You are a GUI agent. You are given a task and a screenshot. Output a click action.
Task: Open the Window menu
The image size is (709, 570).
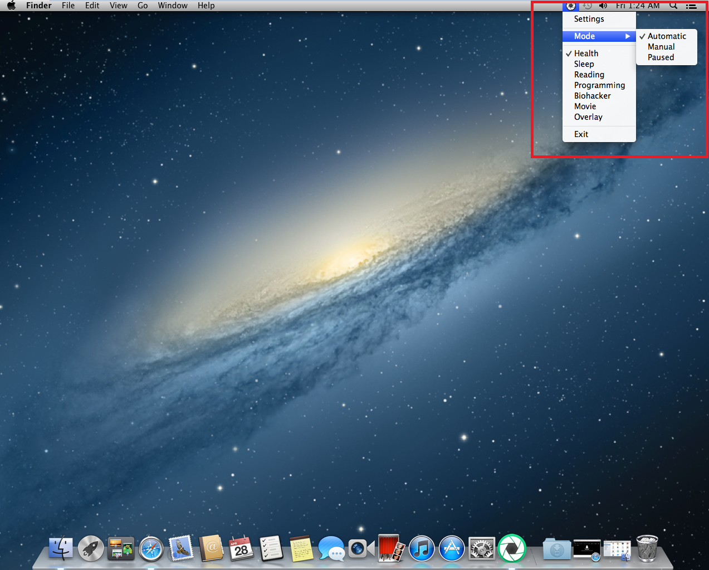tap(173, 6)
